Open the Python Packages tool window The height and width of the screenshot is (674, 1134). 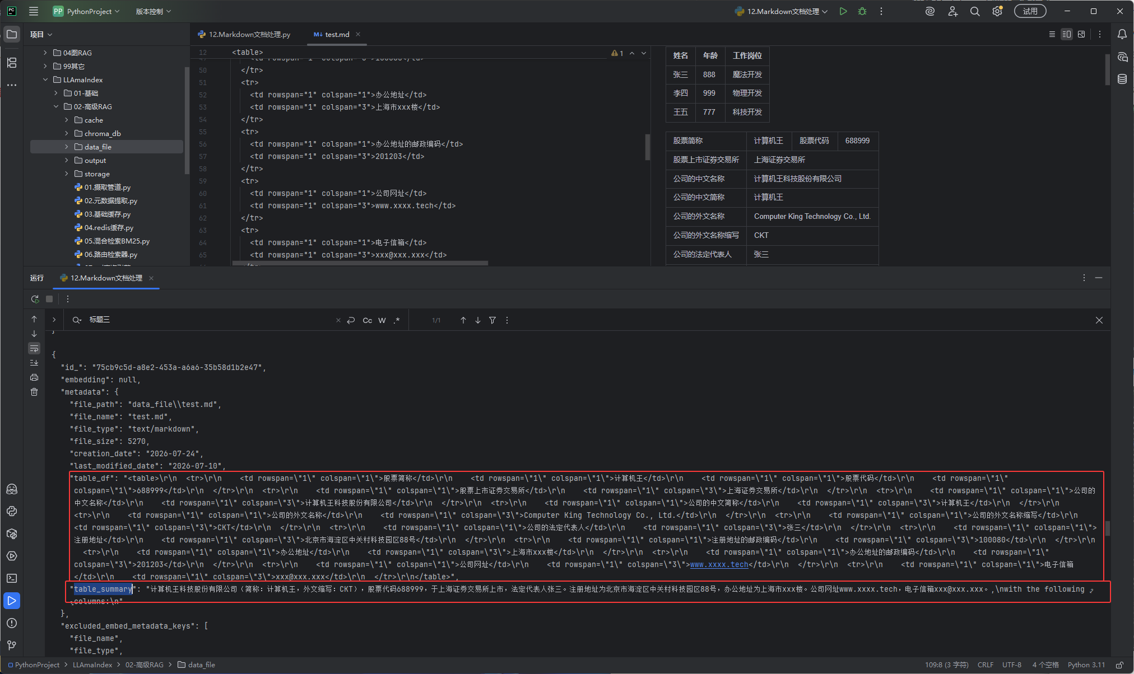pos(12,533)
